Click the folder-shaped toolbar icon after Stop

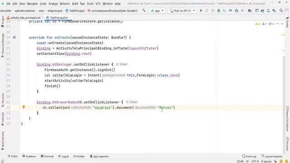[x=250, y=11]
